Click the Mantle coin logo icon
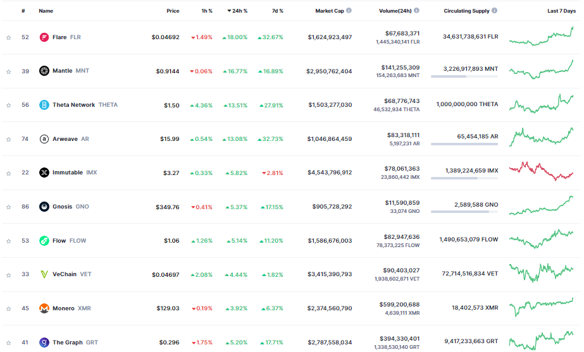 pyautogui.click(x=44, y=71)
